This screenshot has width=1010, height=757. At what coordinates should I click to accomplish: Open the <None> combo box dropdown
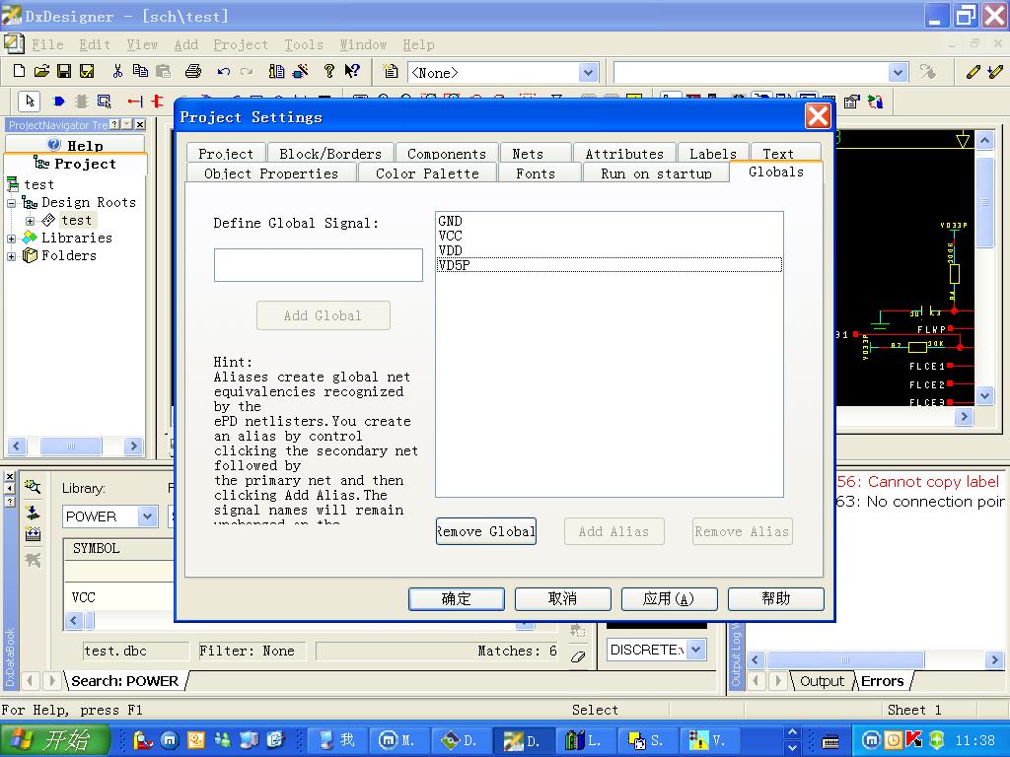point(588,72)
